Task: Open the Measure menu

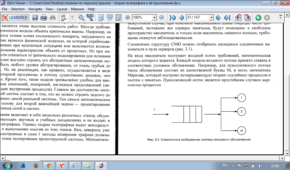Action: pos(77,9)
